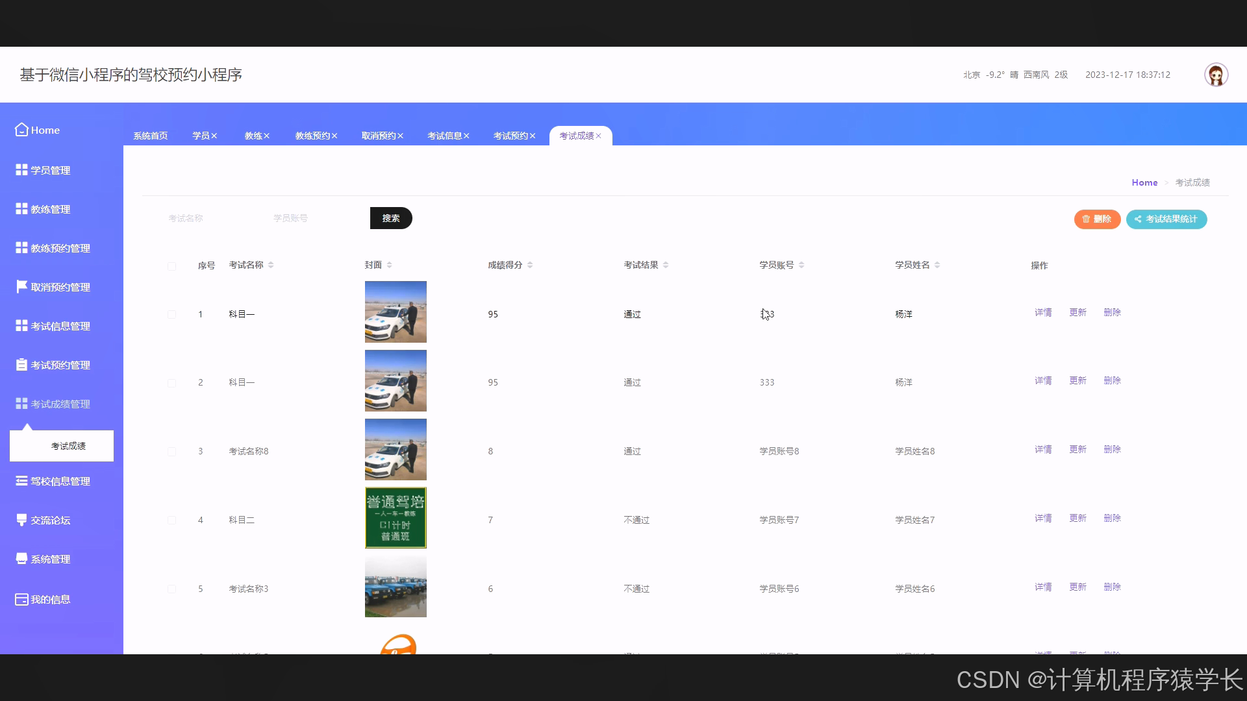Click the flag icon beside 取消预约管理
The height and width of the screenshot is (701, 1247).
point(21,286)
